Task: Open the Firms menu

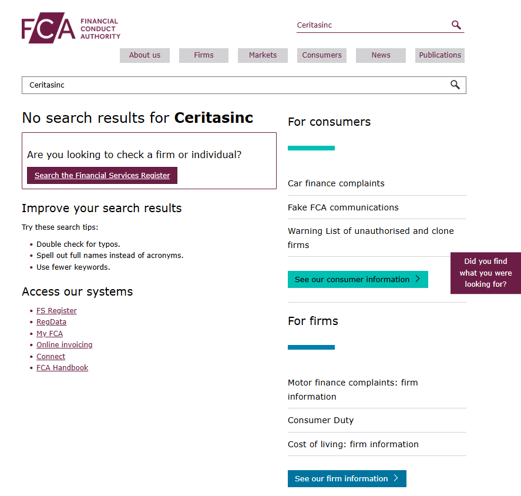Action: [204, 55]
